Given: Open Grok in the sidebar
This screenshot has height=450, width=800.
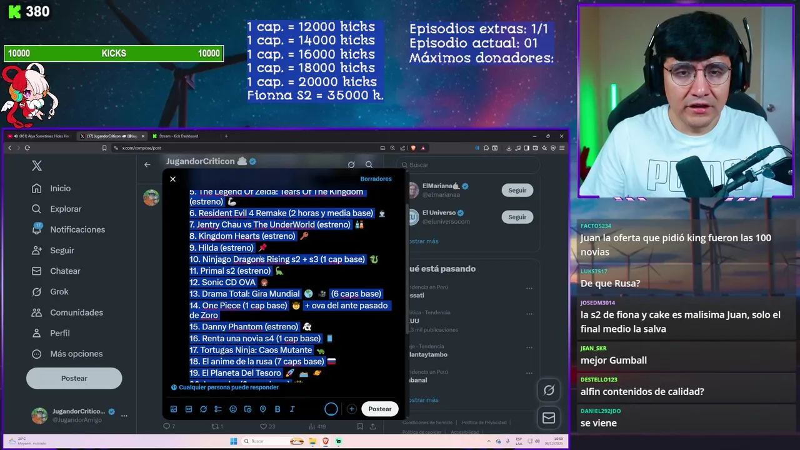Looking at the screenshot, I should pyautogui.click(x=51, y=291).
